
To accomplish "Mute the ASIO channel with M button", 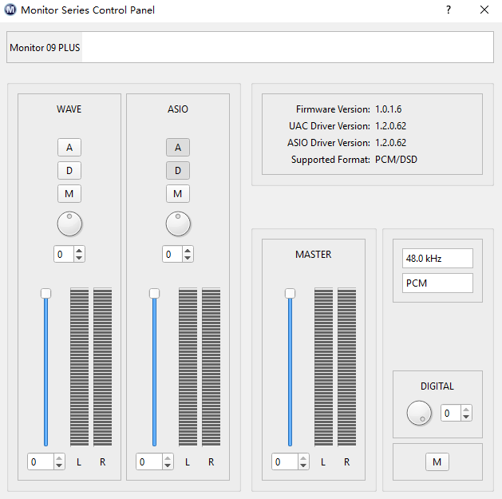I will click(178, 193).
